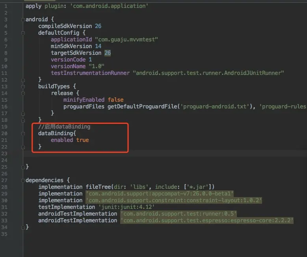Image resolution: width=307 pixels, height=257 pixels.
Task: Click the espresso-core:2.2.2 dependency string
Action: pos(207,220)
